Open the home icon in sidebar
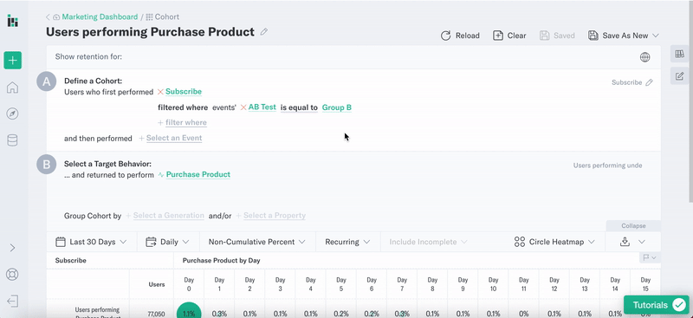This screenshot has height=318, width=693. (x=12, y=88)
